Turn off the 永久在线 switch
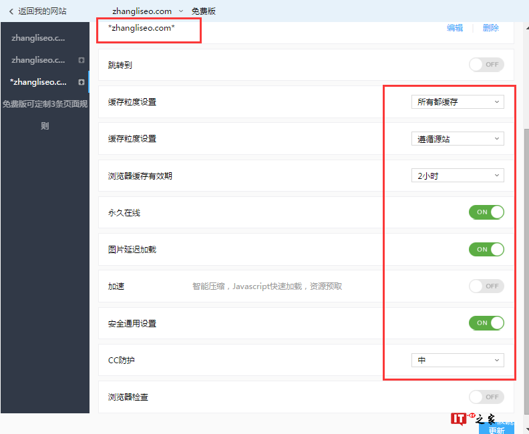 coord(486,212)
